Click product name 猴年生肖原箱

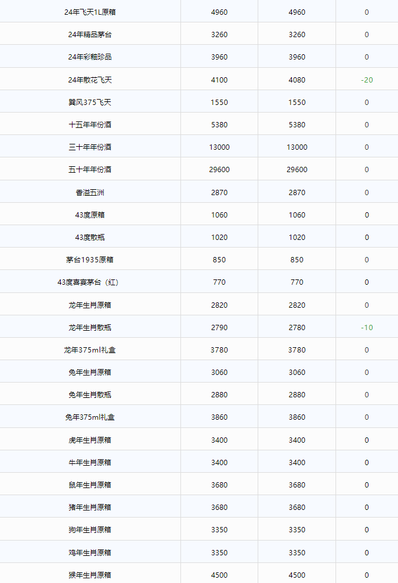tap(90, 575)
